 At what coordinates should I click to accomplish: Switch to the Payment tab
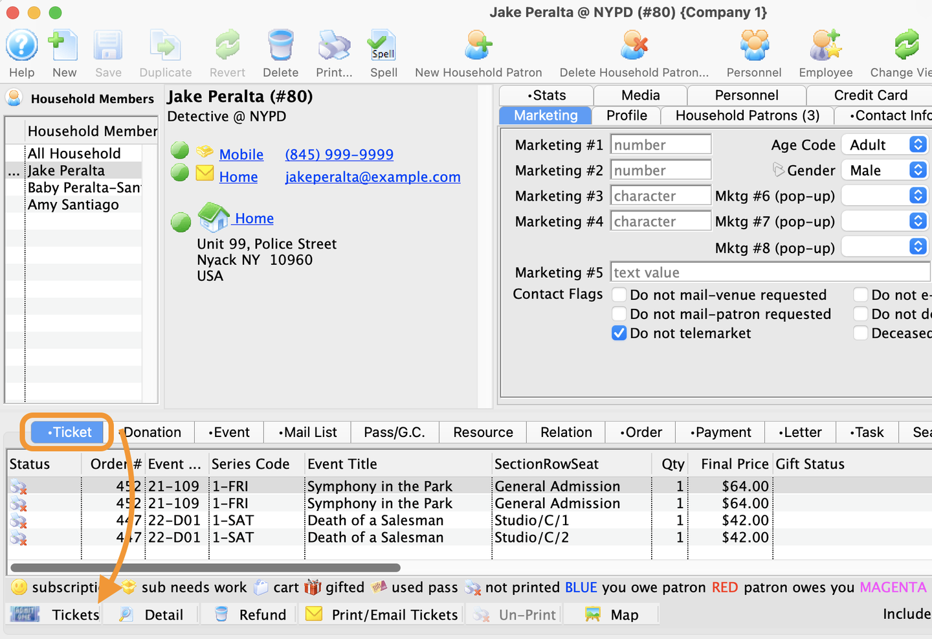coord(720,432)
